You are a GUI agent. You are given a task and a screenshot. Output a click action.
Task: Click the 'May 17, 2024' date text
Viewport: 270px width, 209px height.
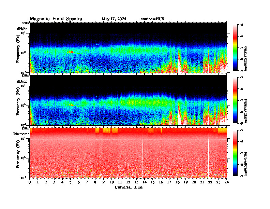114,19
